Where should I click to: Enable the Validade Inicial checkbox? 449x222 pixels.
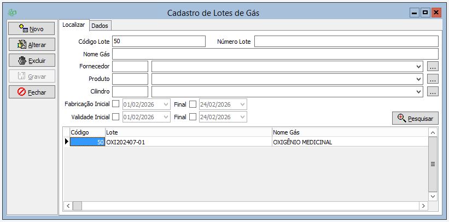[x=115, y=117]
